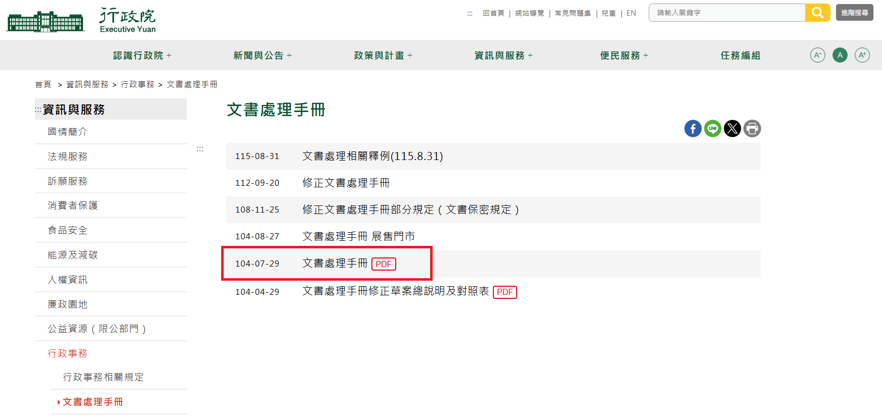Share page on X (Twitter) icon

coord(732,128)
